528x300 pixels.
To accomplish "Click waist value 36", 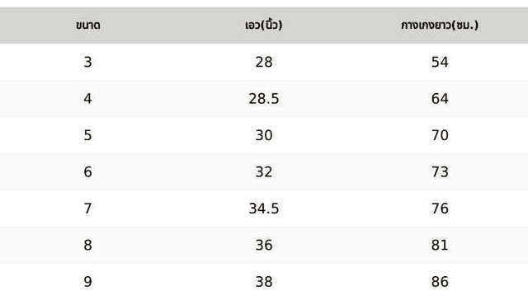I will point(264,245).
